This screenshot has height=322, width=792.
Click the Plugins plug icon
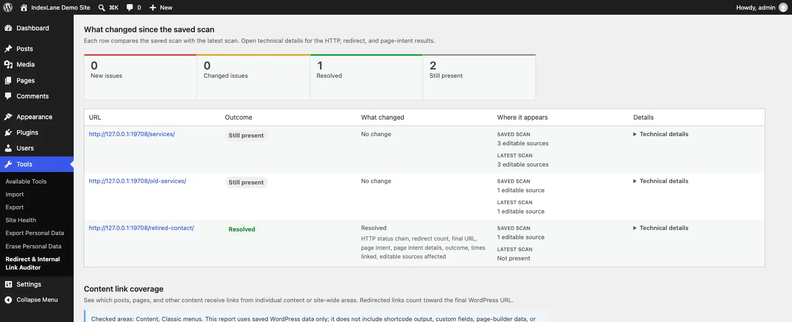8,132
